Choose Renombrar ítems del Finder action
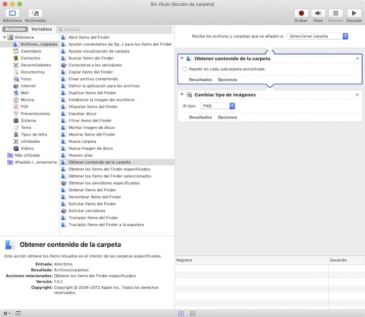 click(x=95, y=197)
